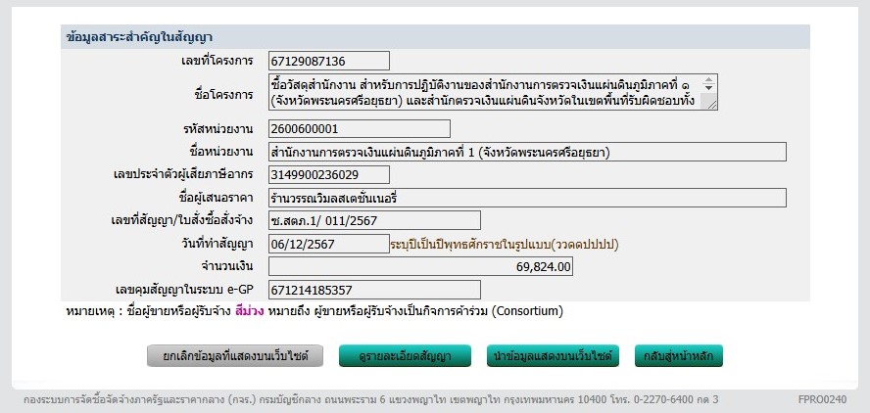Image resolution: width=870 pixels, height=413 pixels.
Task: Click the contract date field 06/12/2567
Action: [x=328, y=244]
